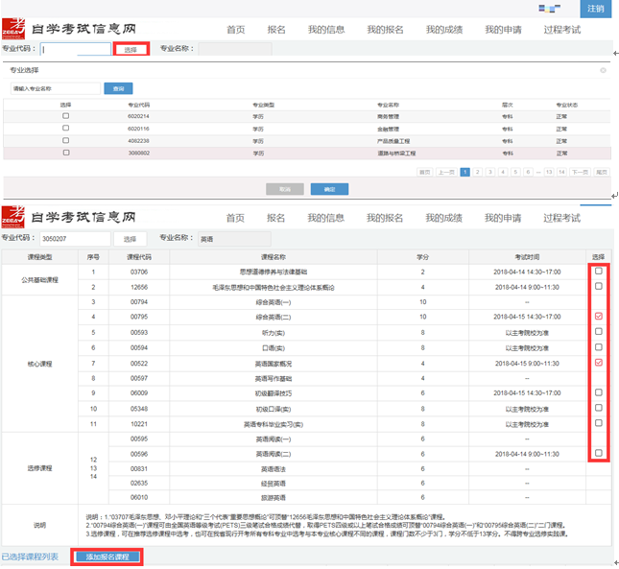The width and height of the screenshot is (619, 569).
Task: Tick the checkbox for major 4082238
Action: pyautogui.click(x=66, y=140)
